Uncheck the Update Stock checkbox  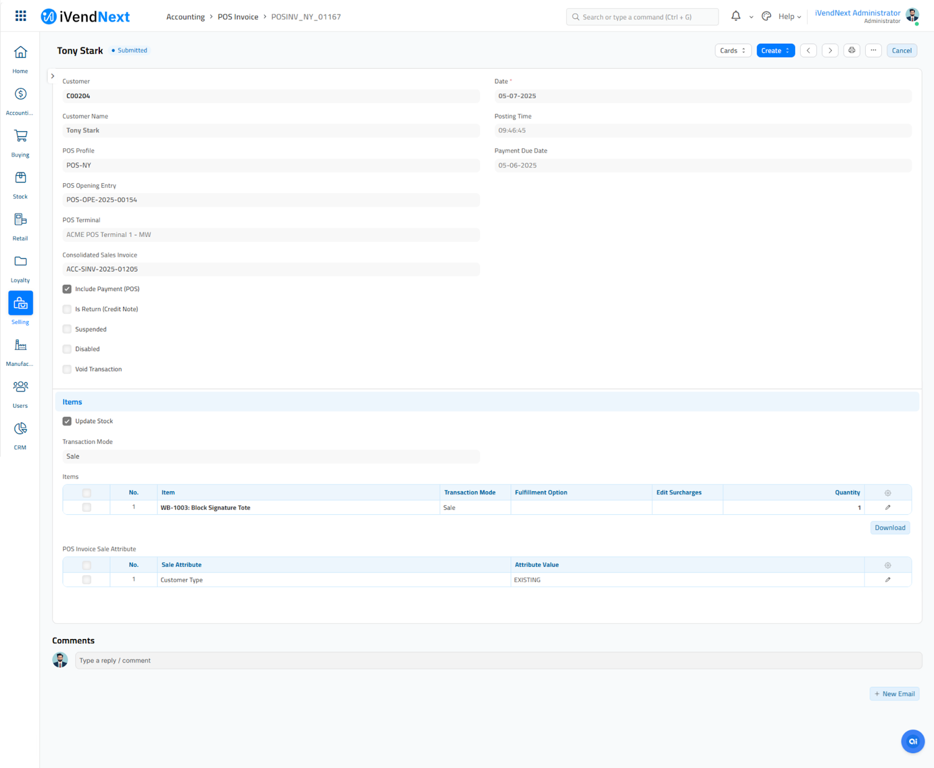pyautogui.click(x=67, y=421)
